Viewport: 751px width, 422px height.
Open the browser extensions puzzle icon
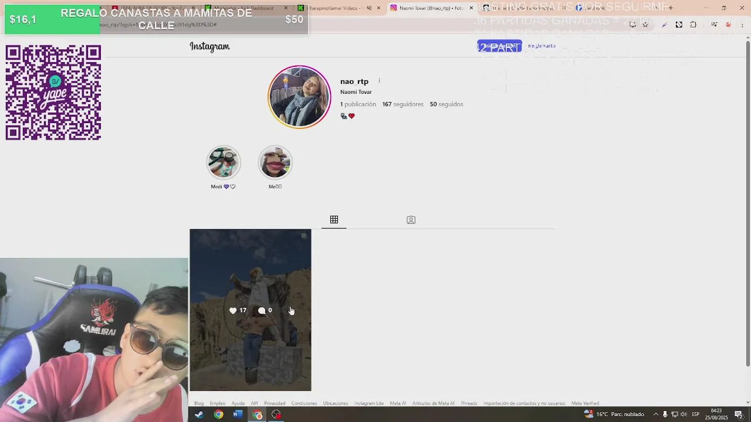click(694, 25)
